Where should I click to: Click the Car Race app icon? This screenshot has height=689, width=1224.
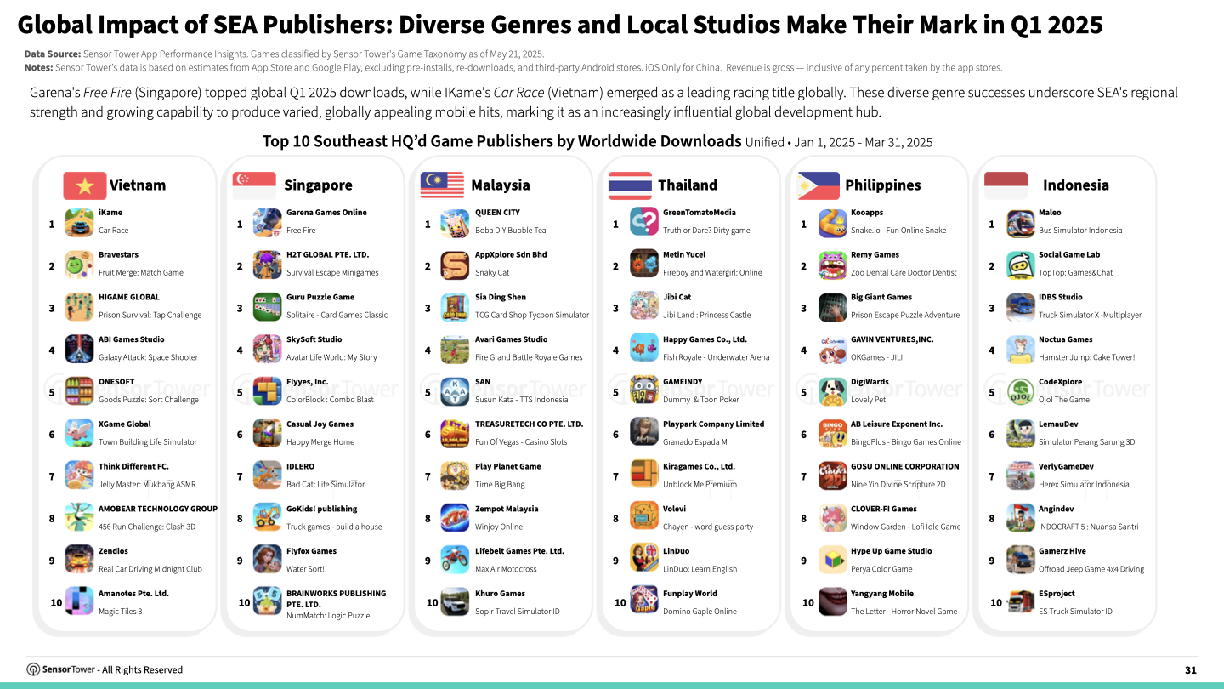click(x=79, y=222)
